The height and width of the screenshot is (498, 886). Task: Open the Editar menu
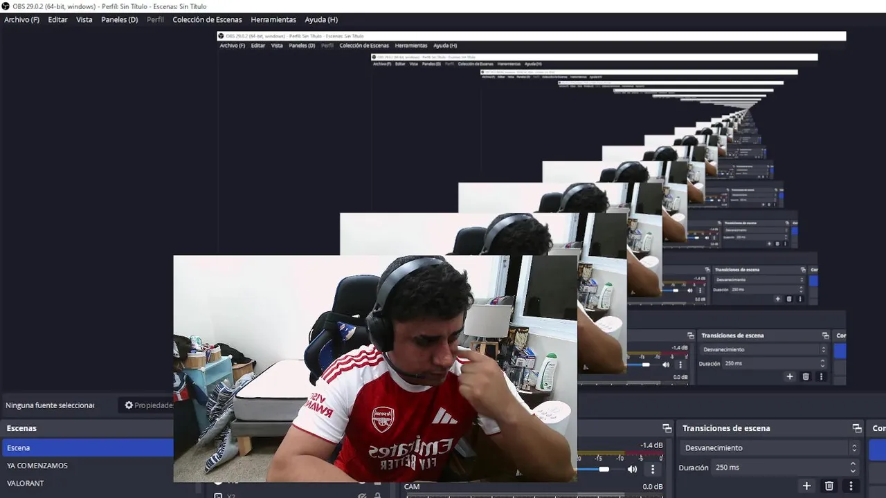pos(57,19)
